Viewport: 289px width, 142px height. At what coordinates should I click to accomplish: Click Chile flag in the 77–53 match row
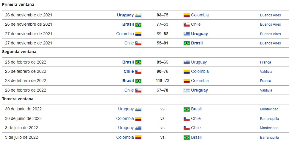point(187,24)
